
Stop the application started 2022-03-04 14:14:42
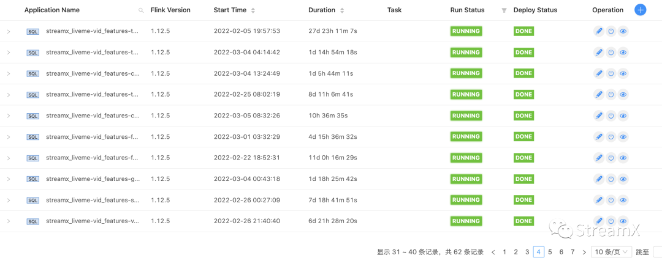(x=611, y=53)
